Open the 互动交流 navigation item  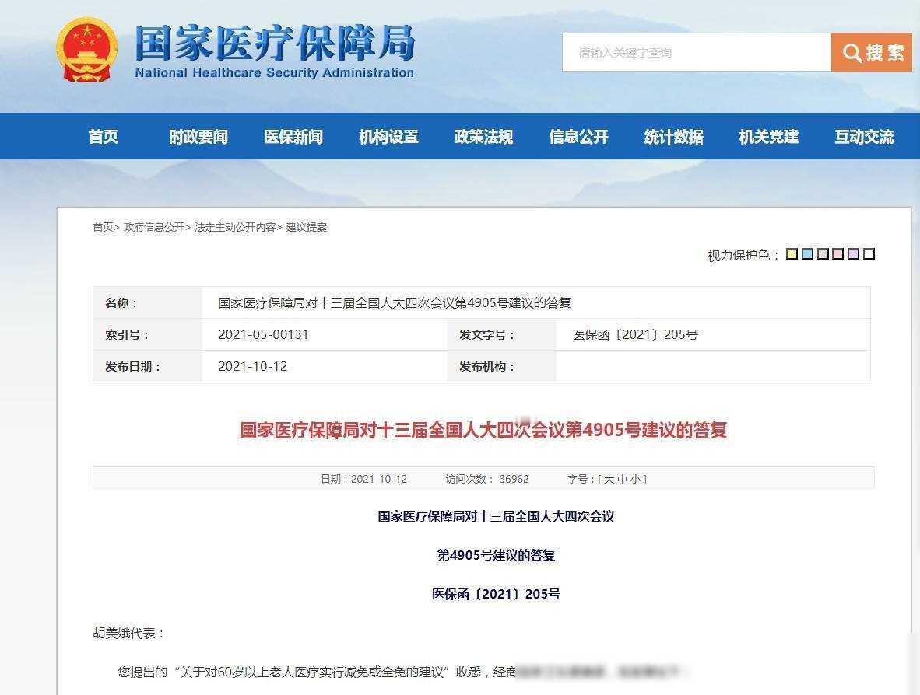pyautogui.click(x=864, y=137)
